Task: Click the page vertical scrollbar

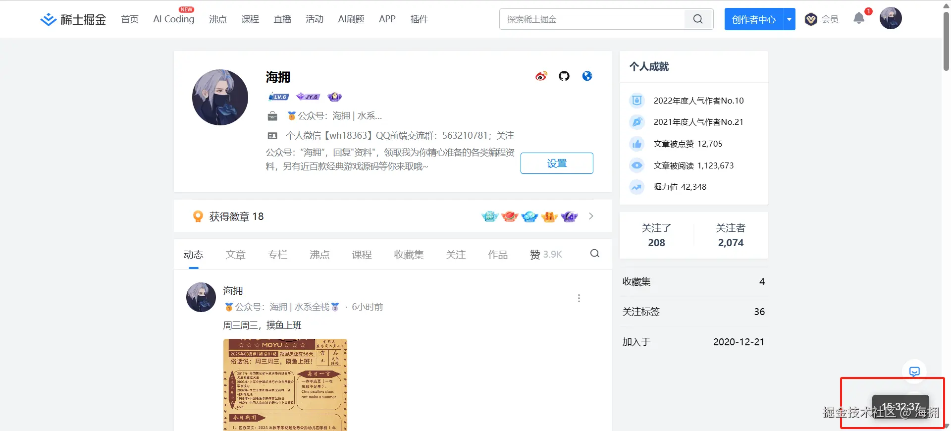Action: click(x=946, y=42)
